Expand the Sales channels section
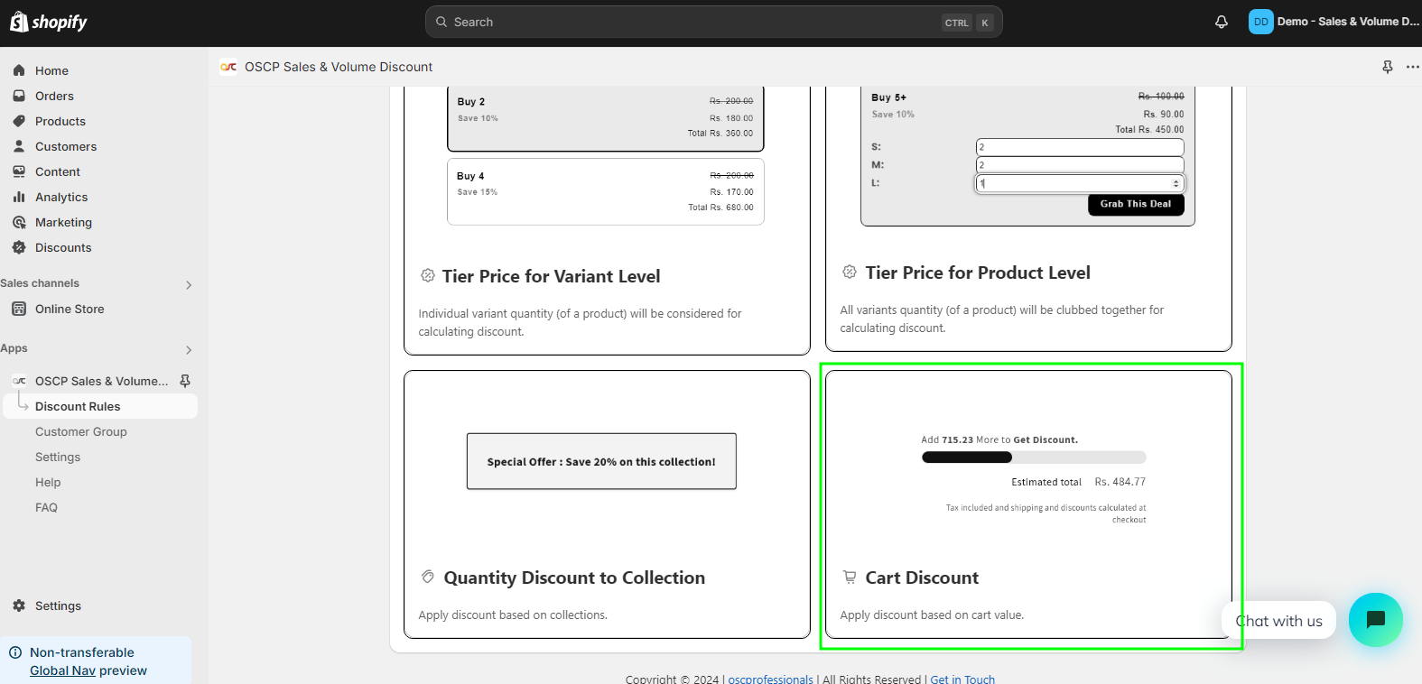Screen dimensions: 1422x684 tap(189, 284)
